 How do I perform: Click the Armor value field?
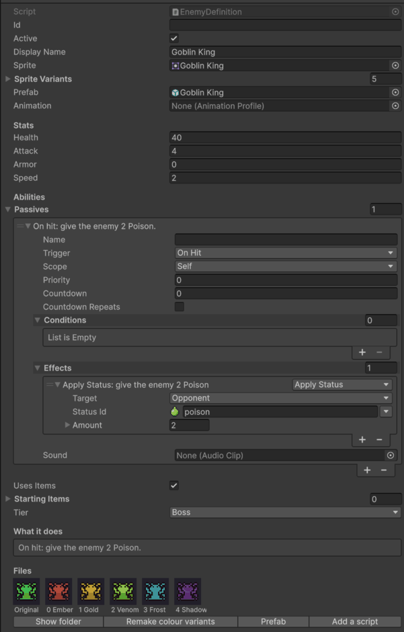286,165
